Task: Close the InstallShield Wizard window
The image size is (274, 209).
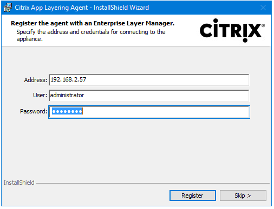Action: (263, 8)
